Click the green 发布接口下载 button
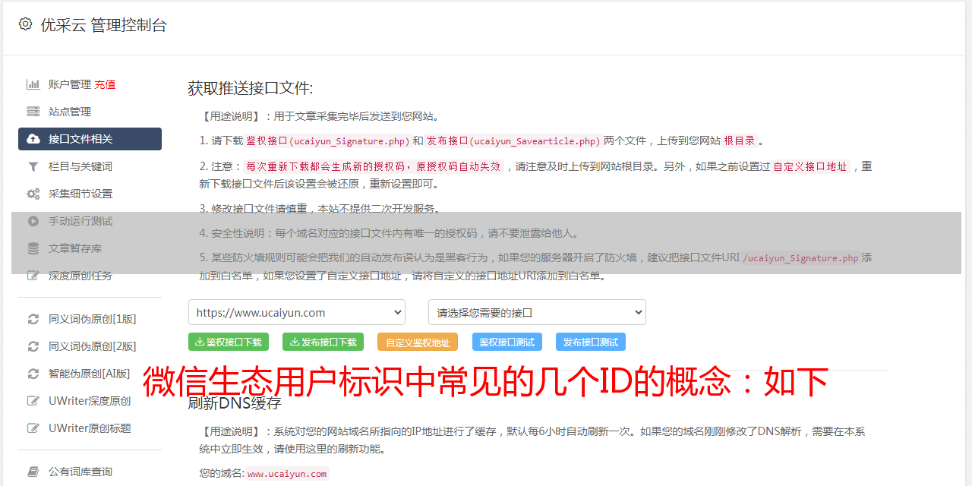The image size is (972, 486). coord(323,342)
